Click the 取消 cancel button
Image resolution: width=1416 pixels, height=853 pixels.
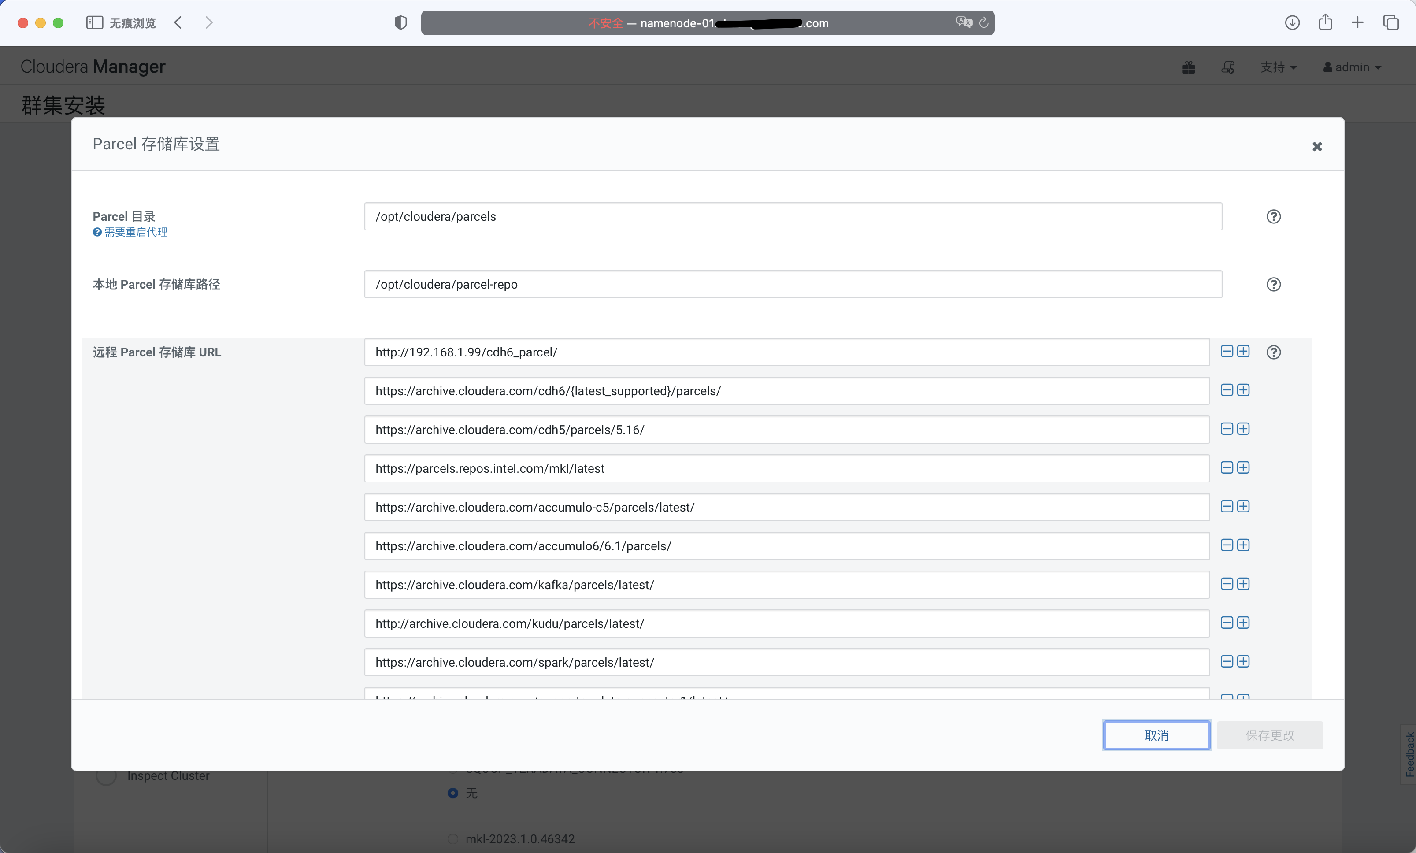(1156, 735)
